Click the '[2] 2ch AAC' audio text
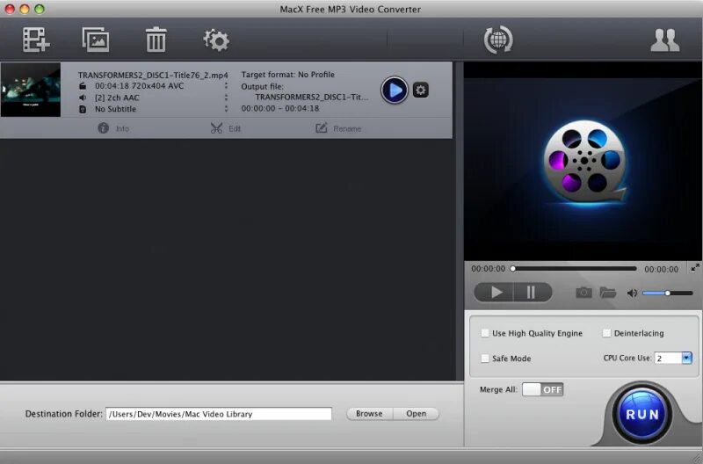The width and height of the screenshot is (703, 464). tap(117, 98)
